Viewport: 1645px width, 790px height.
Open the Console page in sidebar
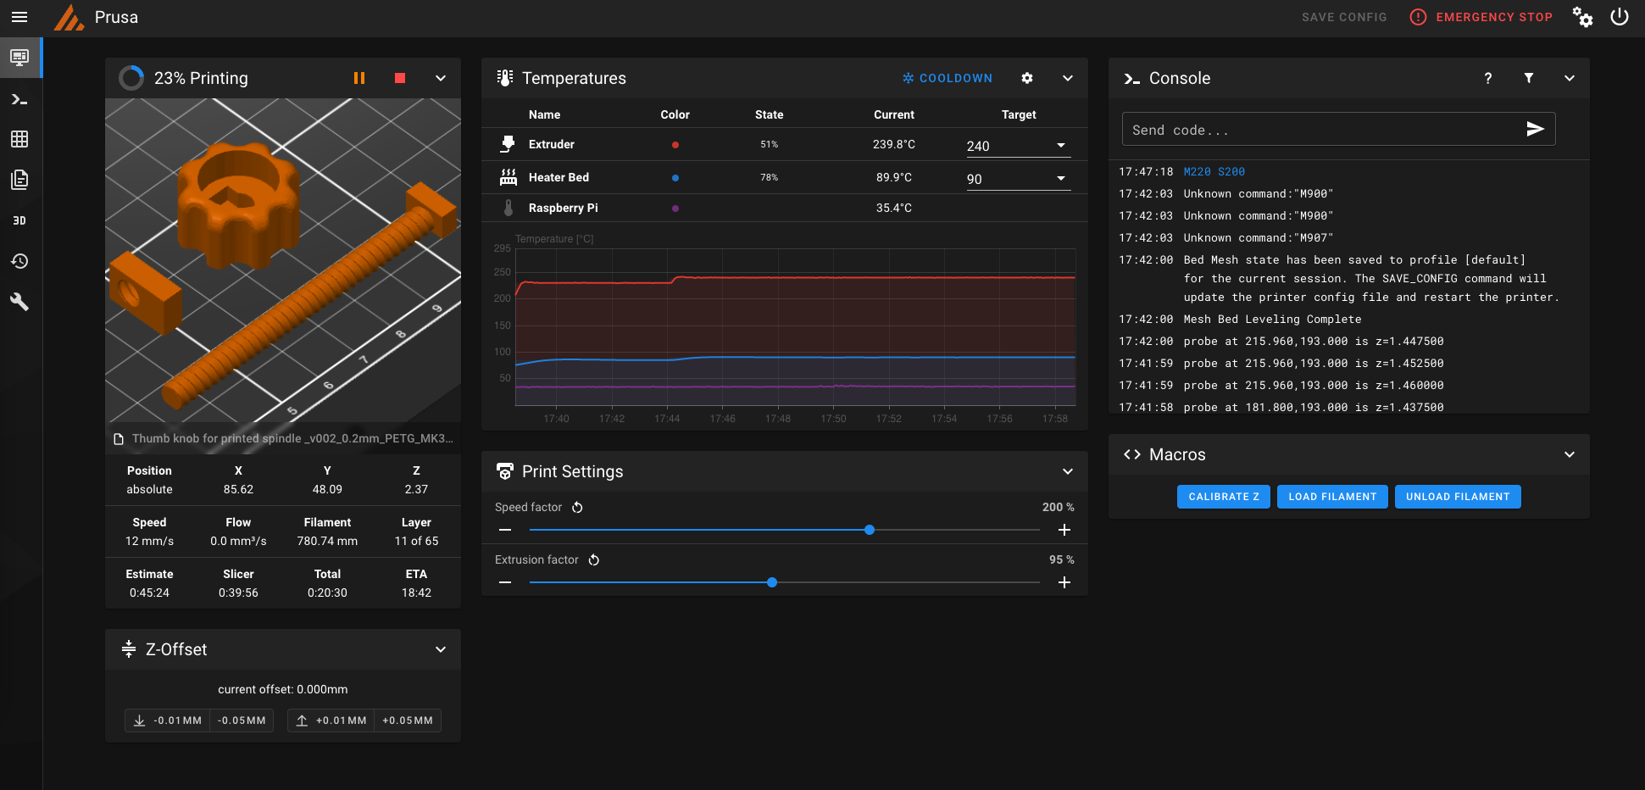(19, 100)
